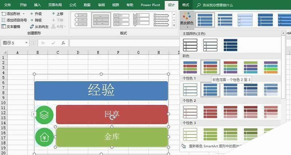Open the 文件 menu tab
291x155 pixels.
7,5
